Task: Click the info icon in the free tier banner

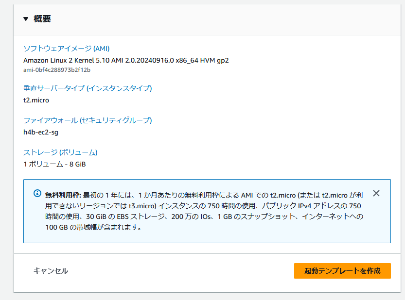Action: (x=37, y=193)
